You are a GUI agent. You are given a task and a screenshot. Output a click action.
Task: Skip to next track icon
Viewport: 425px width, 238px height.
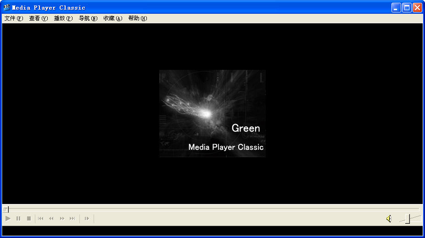(73, 219)
